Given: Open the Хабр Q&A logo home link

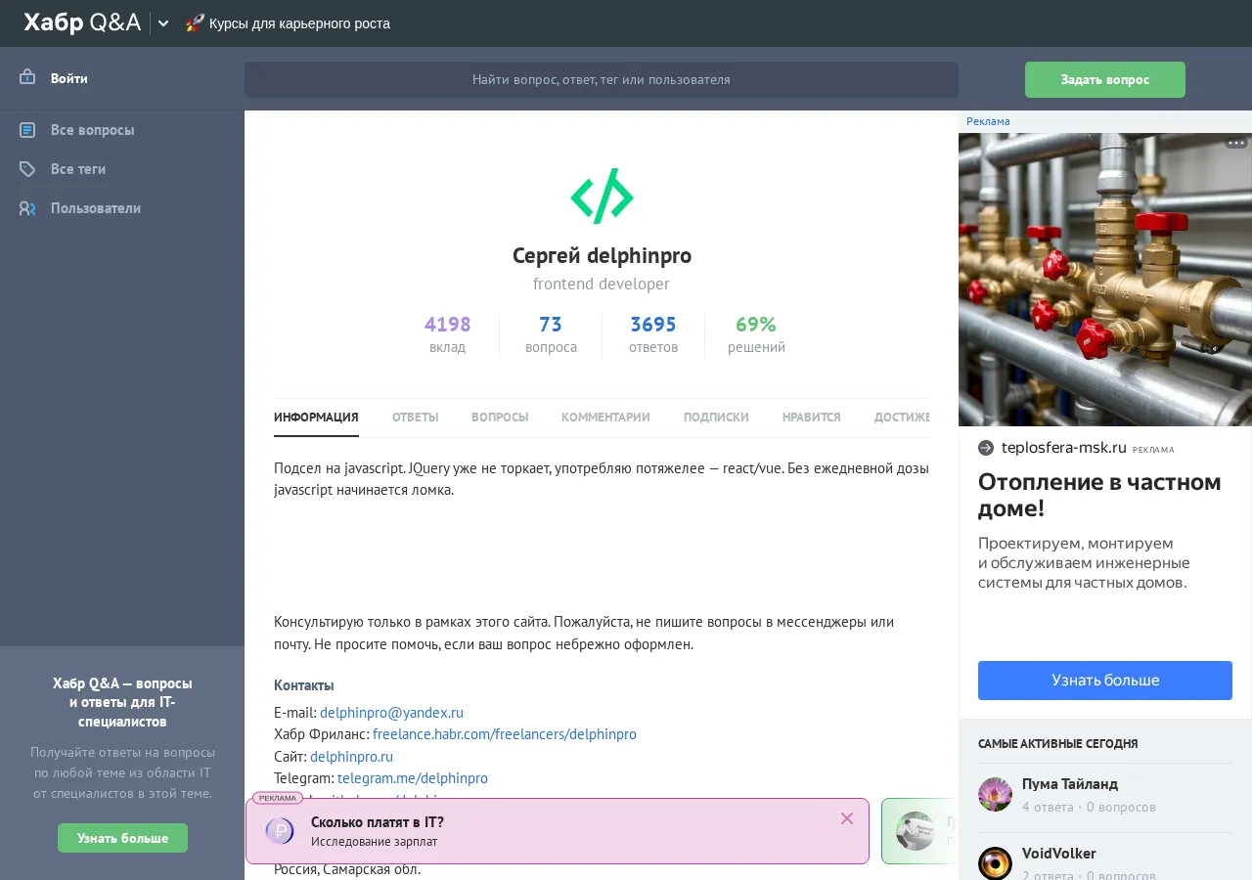Looking at the screenshot, I should coord(82,22).
